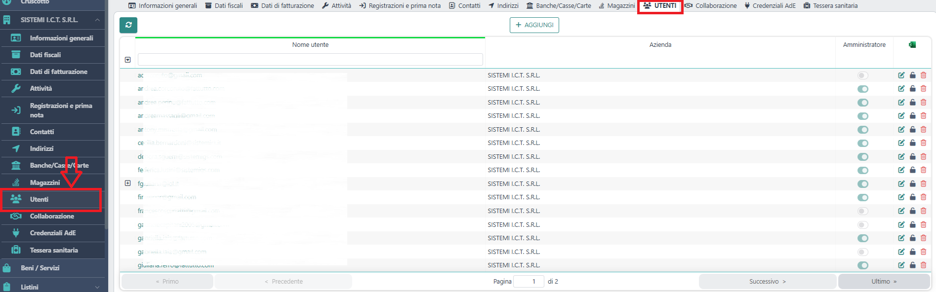The width and height of the screenshot is (936, 292).
Task: Toggle Amministratore switch for the 'de' user
Action: tap(863, 157)
